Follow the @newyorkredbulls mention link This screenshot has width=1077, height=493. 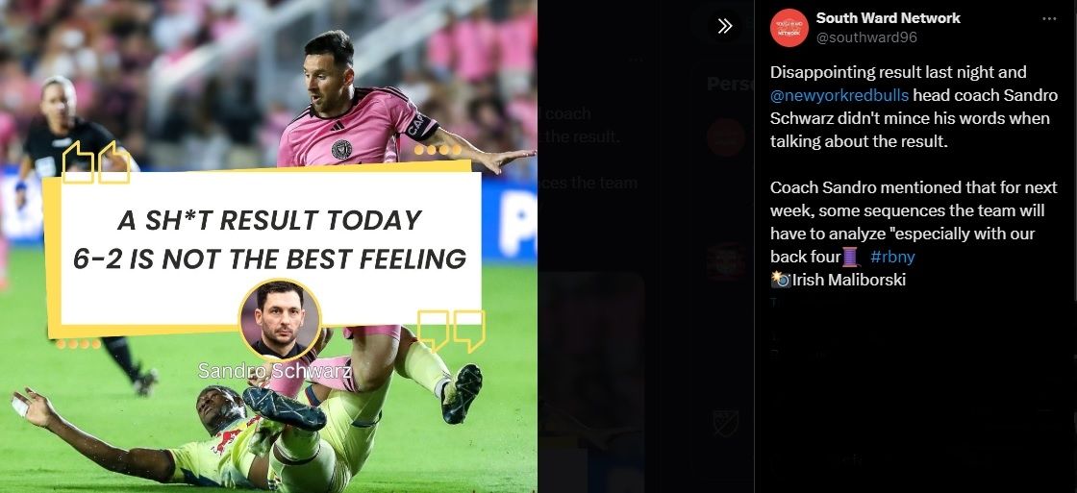tap(839, 95)
